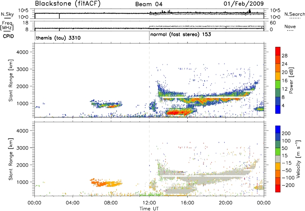This screenshot has width=305, height=211.
Task: Click the red top of the power colorbar
Action: 278,51
